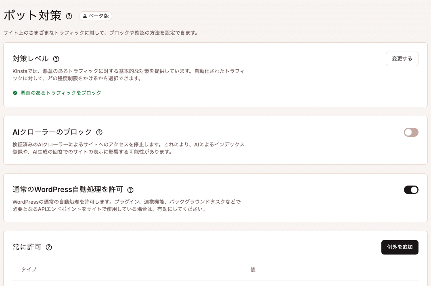
Task: Click the 変更する button
Action: click(402, 59)
